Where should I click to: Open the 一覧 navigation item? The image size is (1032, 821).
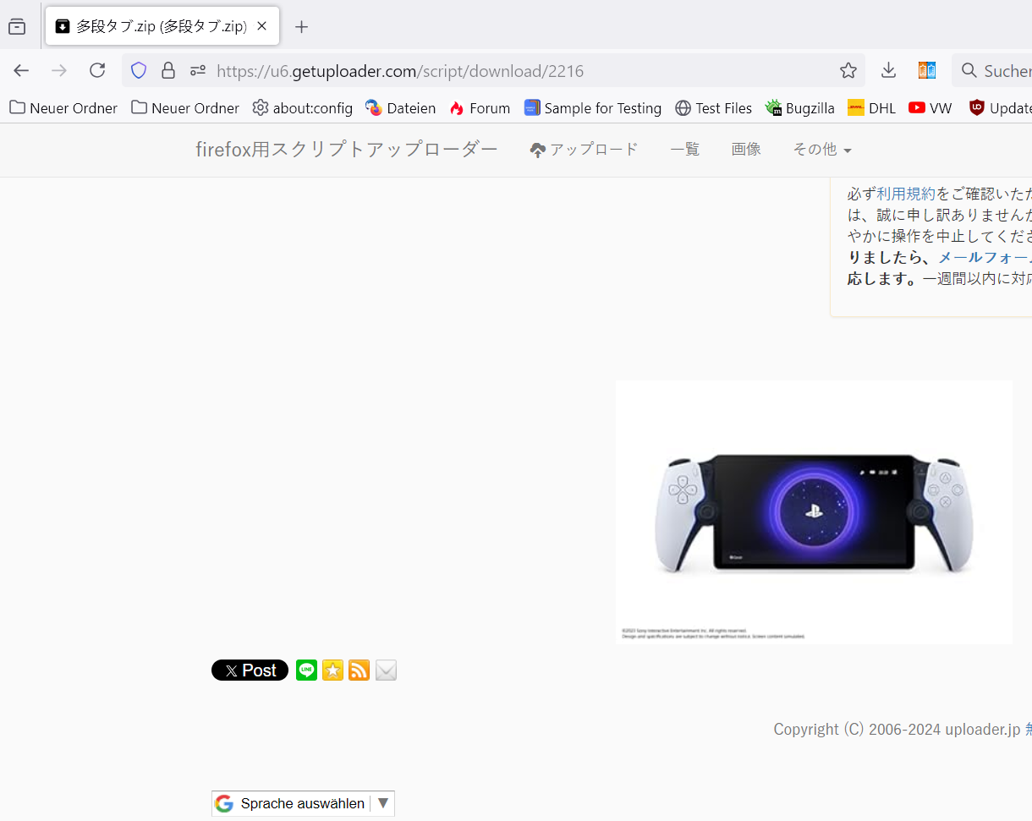684,150
